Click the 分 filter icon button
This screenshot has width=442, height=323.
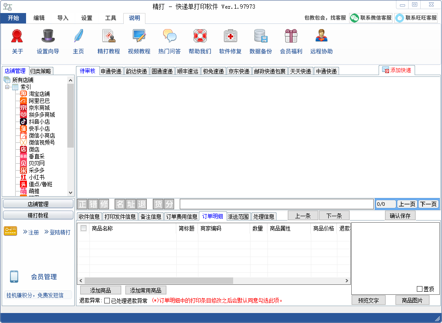[x=169, y=204]
